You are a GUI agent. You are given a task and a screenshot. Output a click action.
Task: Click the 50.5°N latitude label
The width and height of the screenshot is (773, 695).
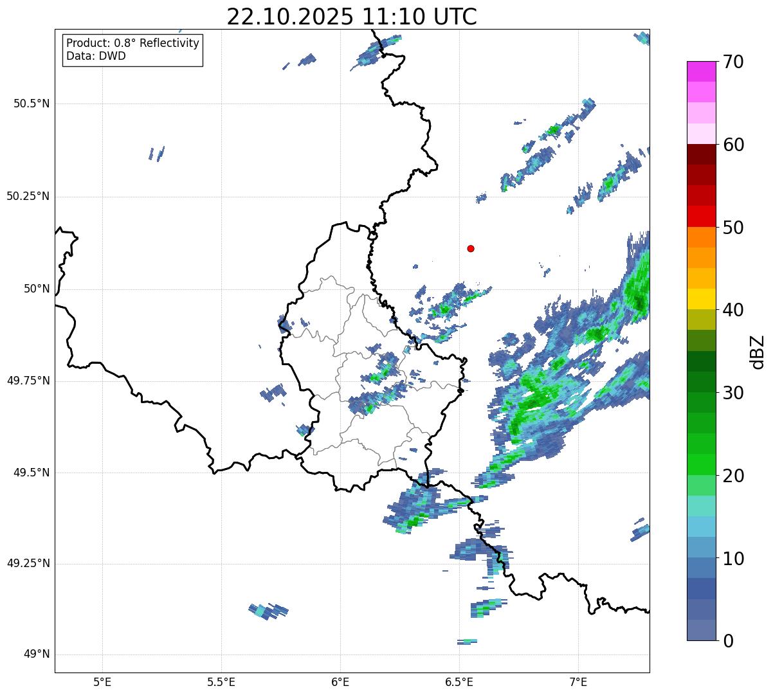coord(31,104)
